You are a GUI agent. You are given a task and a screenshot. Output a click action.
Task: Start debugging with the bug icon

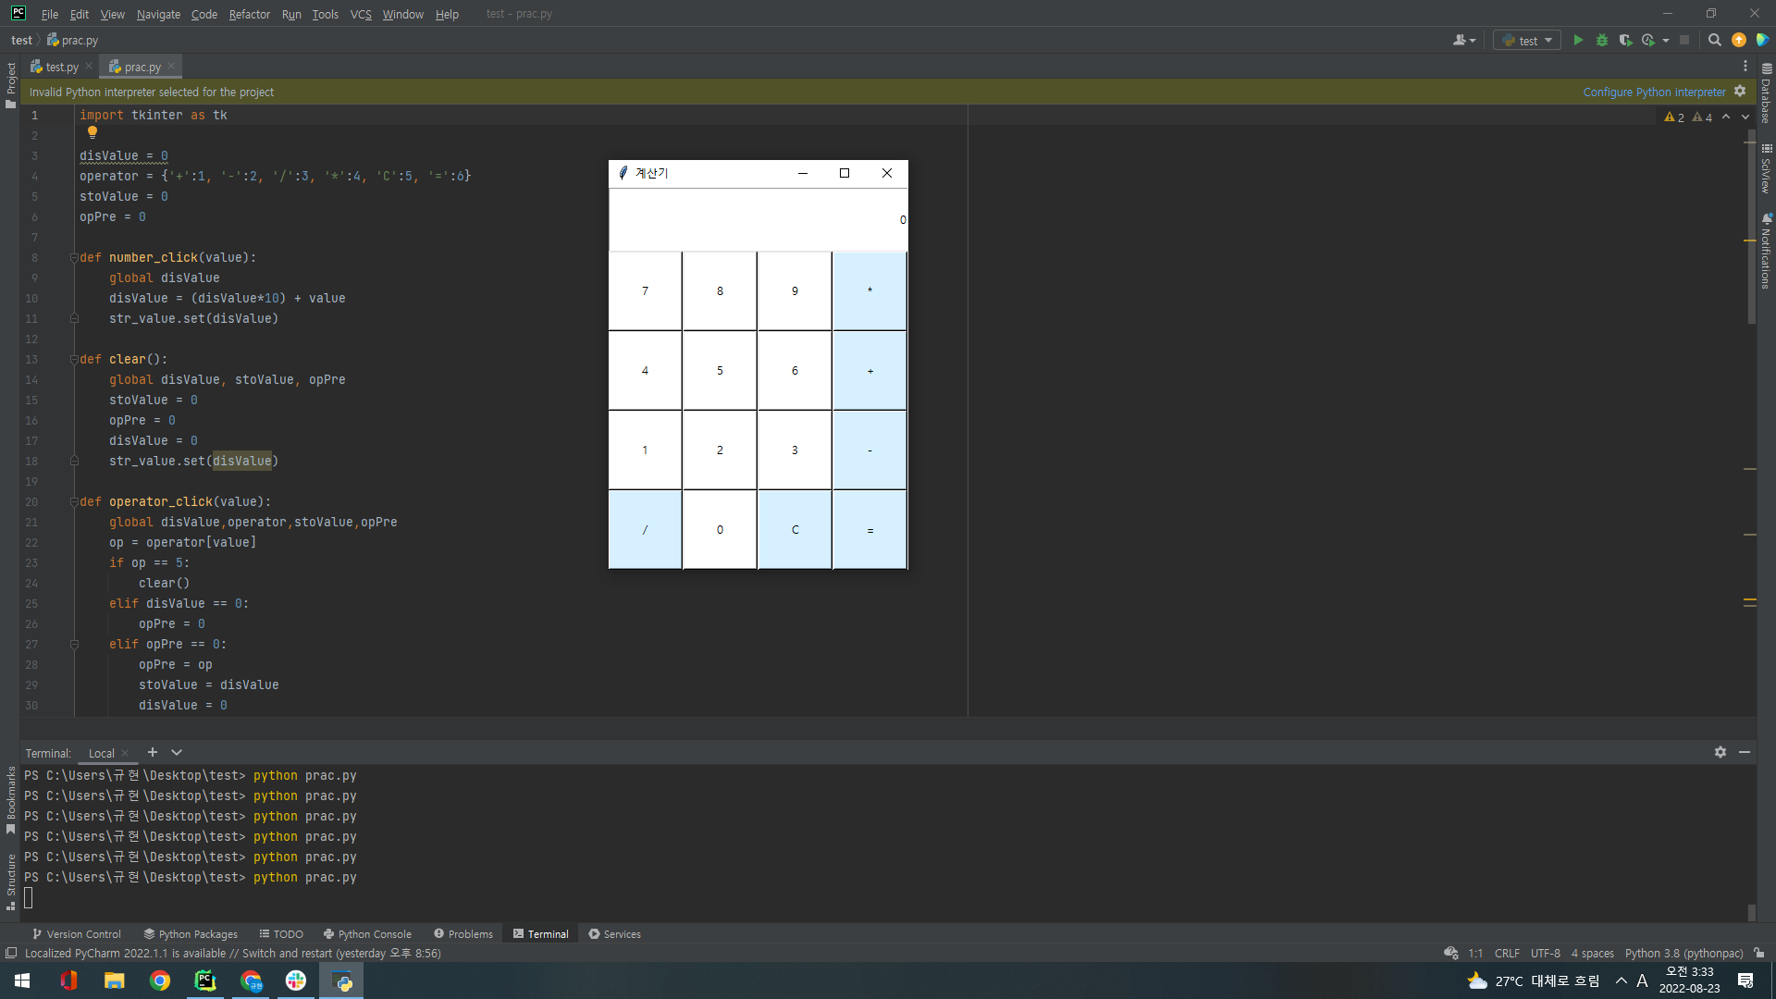[x=1602, y=40]
